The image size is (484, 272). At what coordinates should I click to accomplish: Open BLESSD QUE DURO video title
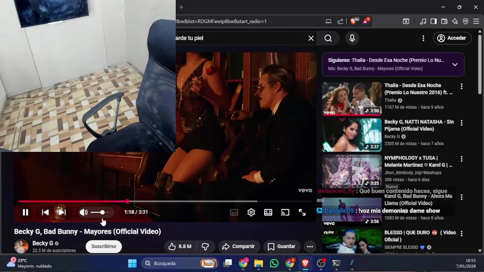pyautogui.click(x=420, y=236)
